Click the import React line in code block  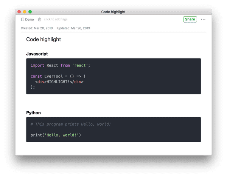tap(60, 65)
